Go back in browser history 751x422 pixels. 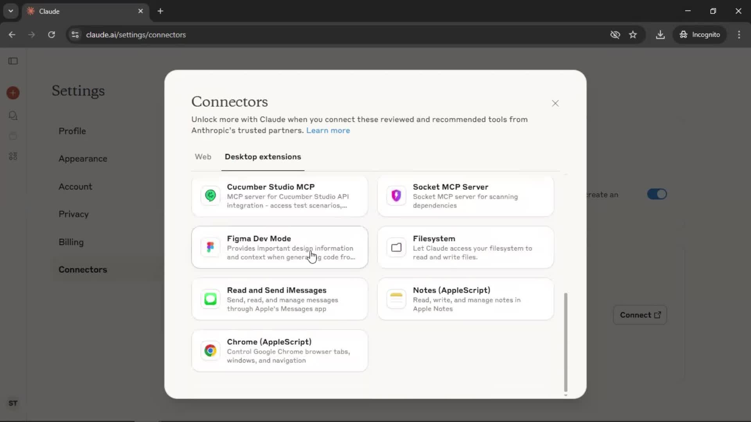(x=12, y=35)
